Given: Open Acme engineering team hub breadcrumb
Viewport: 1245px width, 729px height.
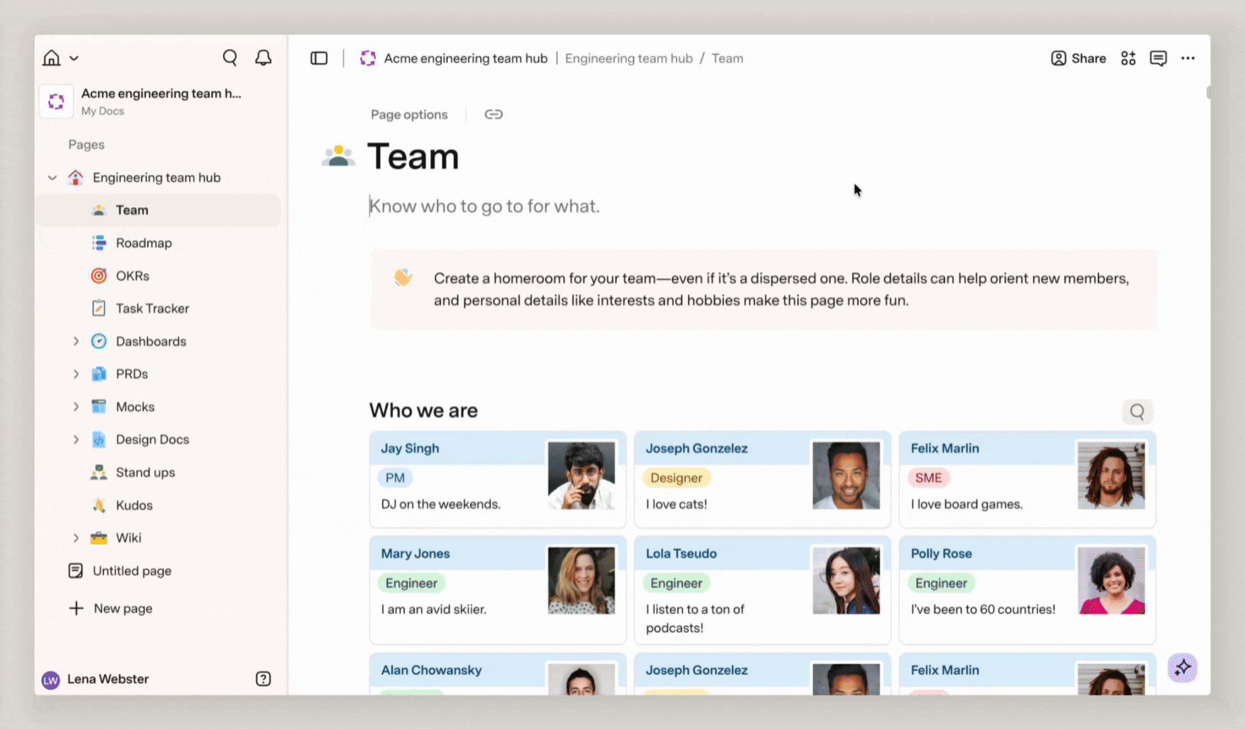Looking at the screenshot, I should coord(466,59).
